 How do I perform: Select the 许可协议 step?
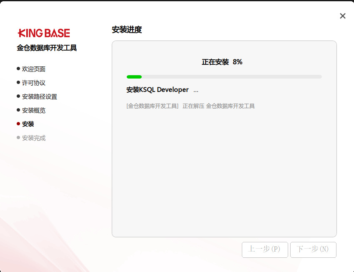click(x=34, y=83)
